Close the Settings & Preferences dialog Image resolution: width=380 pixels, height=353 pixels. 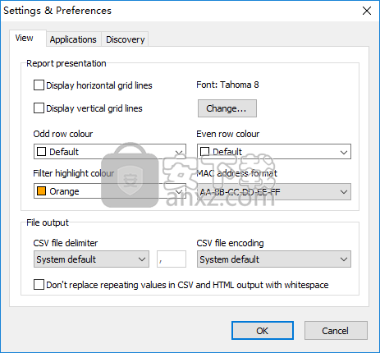pos(367,11)
